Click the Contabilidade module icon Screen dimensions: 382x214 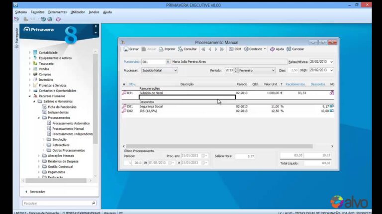(x=35, y=53)
